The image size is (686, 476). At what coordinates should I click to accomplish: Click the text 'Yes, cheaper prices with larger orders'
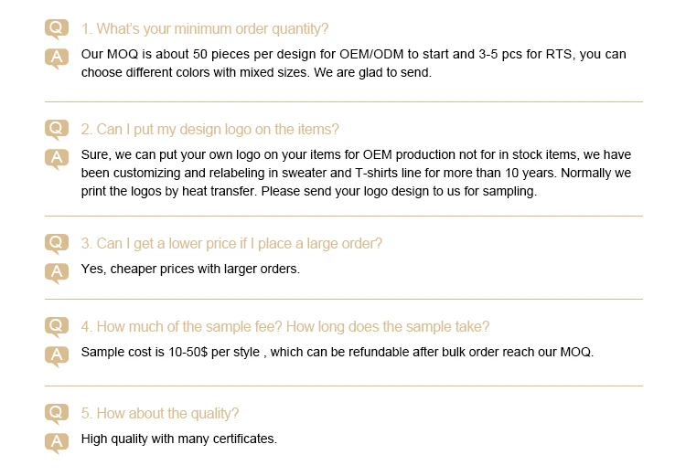click(190, 269)
